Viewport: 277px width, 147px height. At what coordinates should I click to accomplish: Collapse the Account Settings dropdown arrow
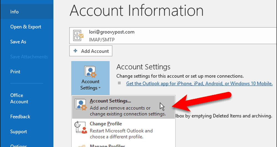coord(99,88)
